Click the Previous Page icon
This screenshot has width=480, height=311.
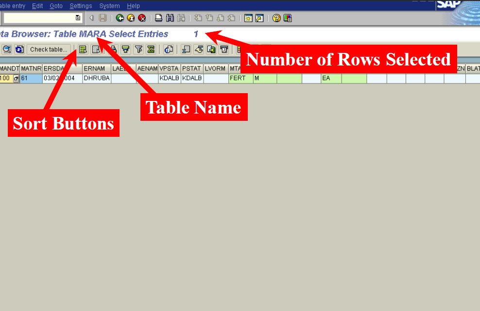(x=209, y=18)
